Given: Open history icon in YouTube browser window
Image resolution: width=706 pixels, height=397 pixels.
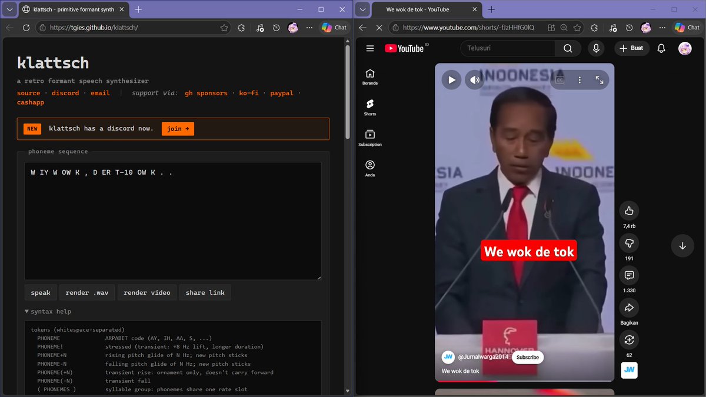Looking at the screenshot, I should [x=629, y=28].
